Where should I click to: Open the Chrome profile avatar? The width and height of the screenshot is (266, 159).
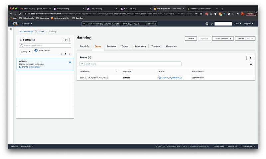pyautogui.click(x=242, y=14)
